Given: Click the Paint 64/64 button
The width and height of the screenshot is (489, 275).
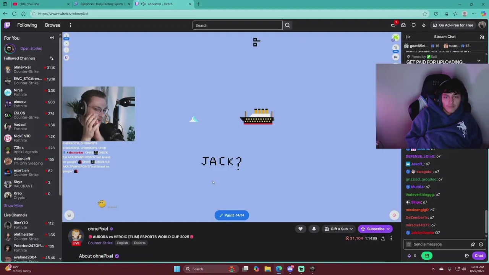Looking at the screenshot, I should (x=232, y=215).
